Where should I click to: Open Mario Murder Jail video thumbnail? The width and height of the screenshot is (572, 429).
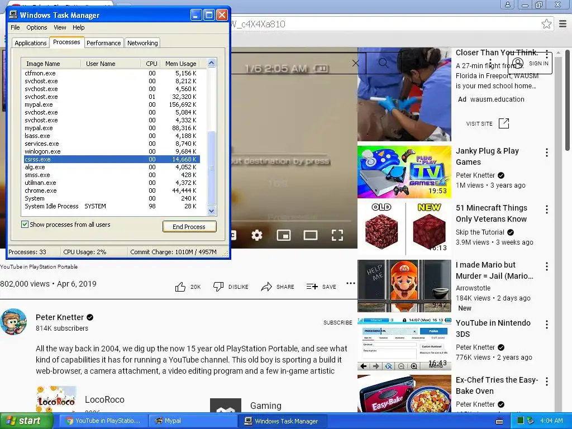coord(404,285)
